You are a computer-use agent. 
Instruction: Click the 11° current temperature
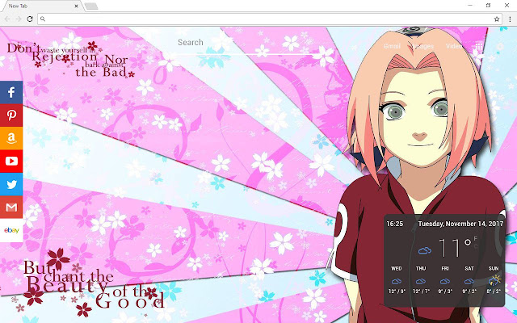coord(455,248)
